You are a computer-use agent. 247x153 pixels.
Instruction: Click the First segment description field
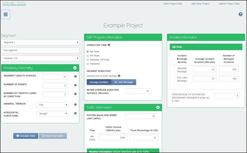40,50
